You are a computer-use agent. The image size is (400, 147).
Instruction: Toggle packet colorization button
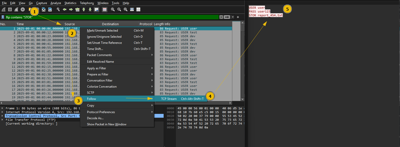(x=105, y=9)
